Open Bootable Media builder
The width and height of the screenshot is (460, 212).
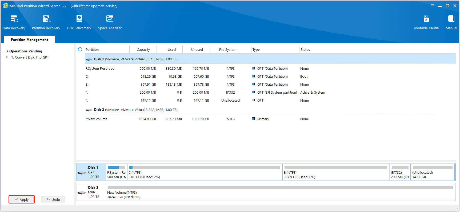[x=426, y=22]
